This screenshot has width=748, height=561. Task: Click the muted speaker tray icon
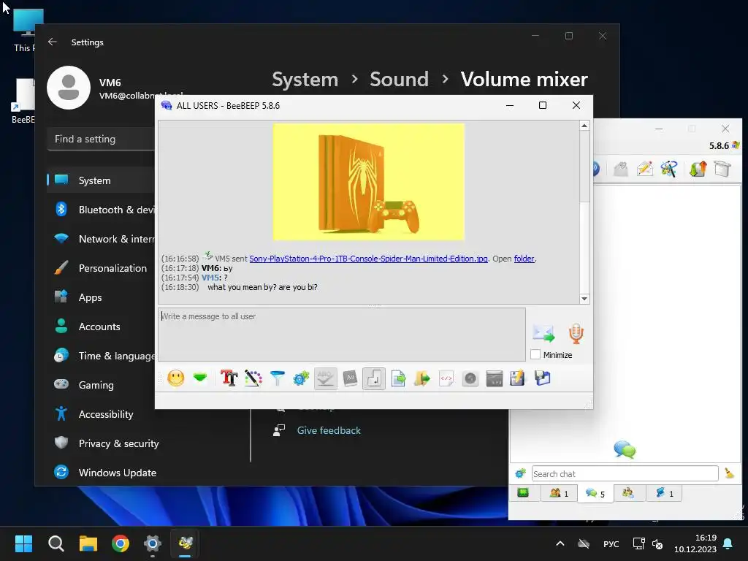(657, 543)
